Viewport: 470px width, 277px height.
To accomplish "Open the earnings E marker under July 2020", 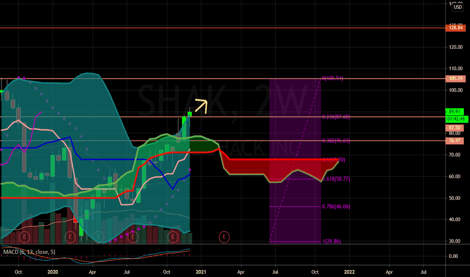I will pos(133,237).
